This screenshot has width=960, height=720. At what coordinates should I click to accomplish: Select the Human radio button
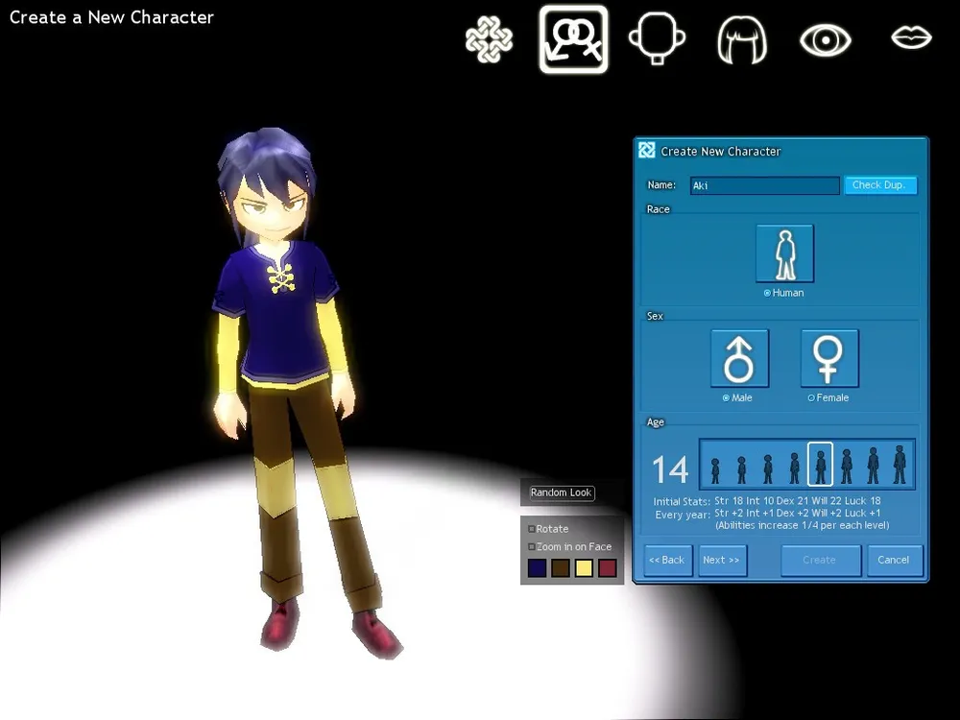click(767, 293)
